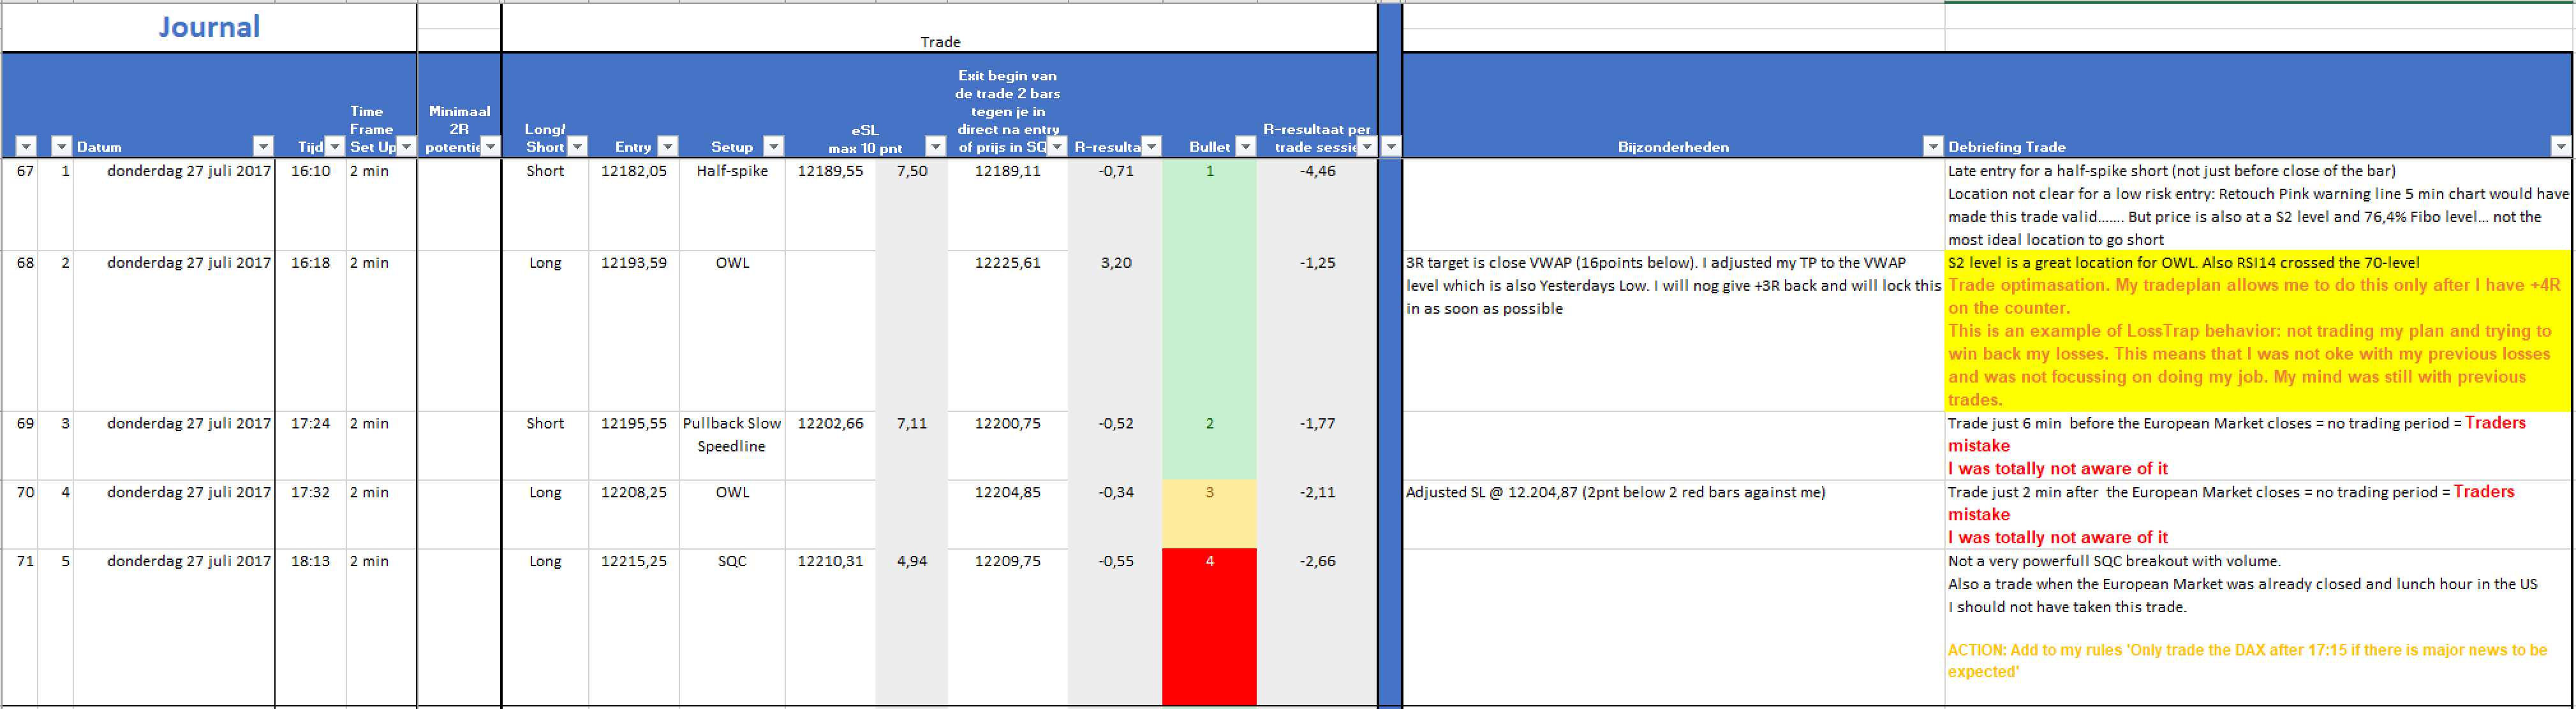Select the yellow-highlighted LossTrap debriefing cell
The width and height of the screenshot is (2576, 709).
tap(2258, 331)
